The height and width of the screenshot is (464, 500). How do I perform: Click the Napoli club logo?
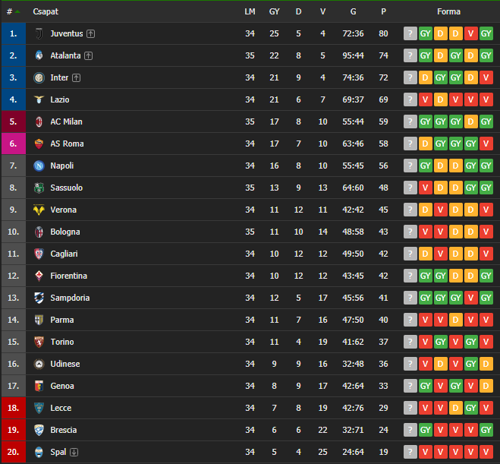pyautogui.click(x=39, y=166)
